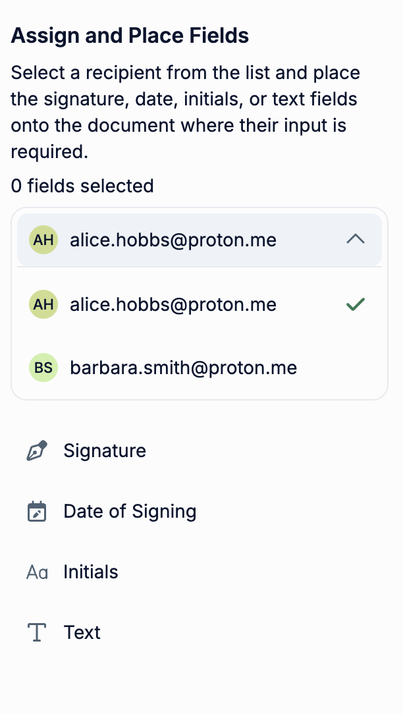403x714 pixels.
Task: Add a Signature field
Action: [x=105, y=451]
